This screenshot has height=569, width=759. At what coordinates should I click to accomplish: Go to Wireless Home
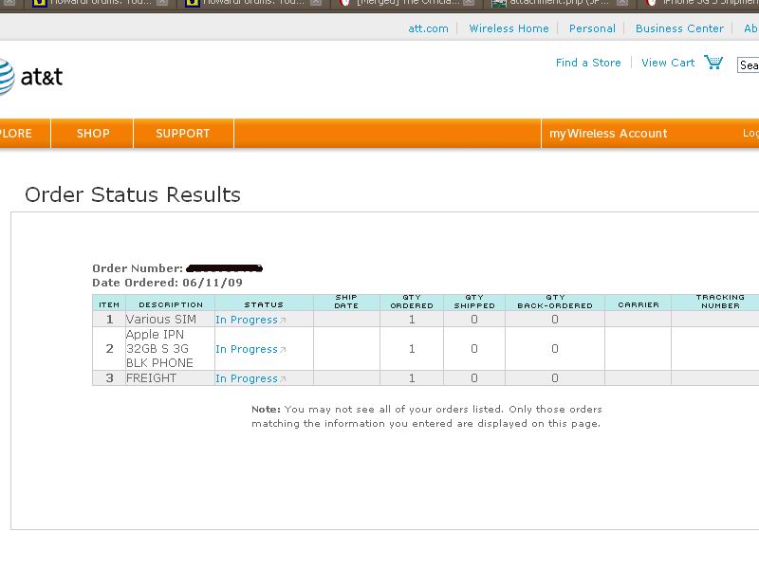click(x=509, y=28)
